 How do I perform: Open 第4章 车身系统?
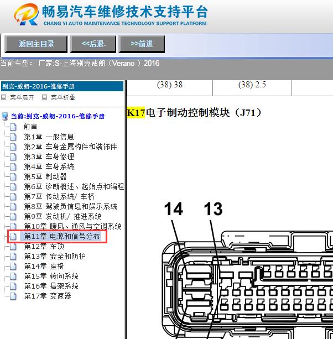[x=49, y=166]
